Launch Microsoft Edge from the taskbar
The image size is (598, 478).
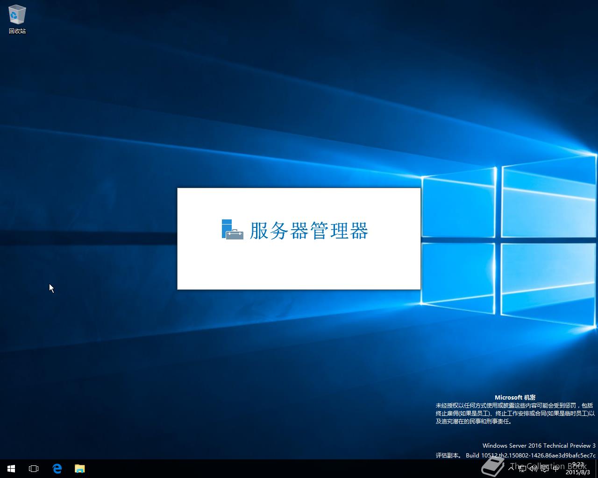57,469
